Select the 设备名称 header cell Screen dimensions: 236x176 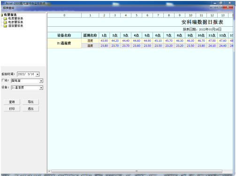click(x=64, y=36)
